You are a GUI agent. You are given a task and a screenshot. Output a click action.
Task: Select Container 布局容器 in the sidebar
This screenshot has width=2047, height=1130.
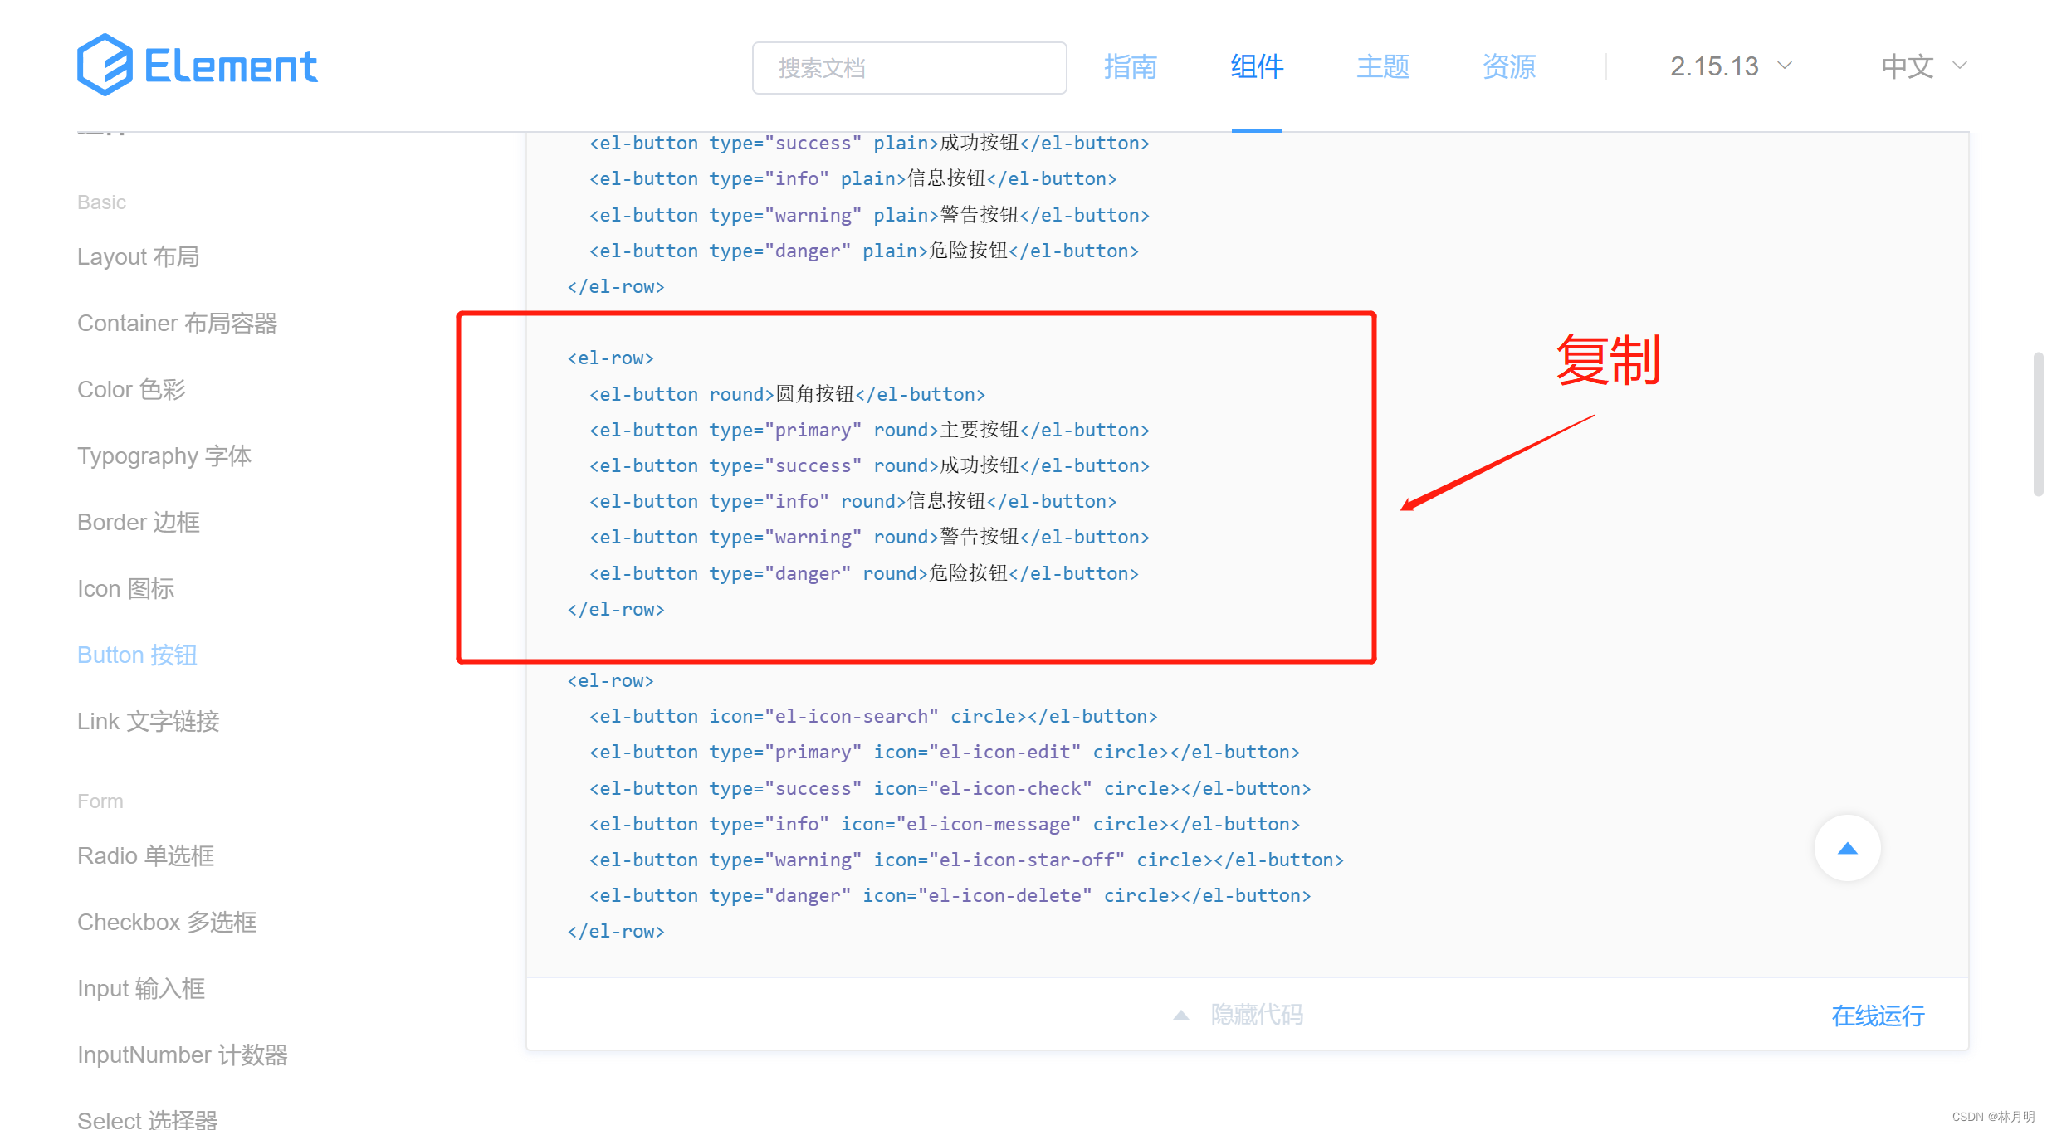tap(177, 324)
